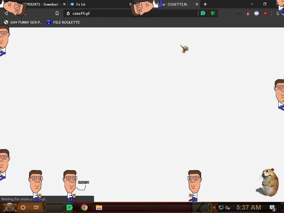284x213 pixels.
Task: Open Task View on the taskbar
Action: coord(36,207)
